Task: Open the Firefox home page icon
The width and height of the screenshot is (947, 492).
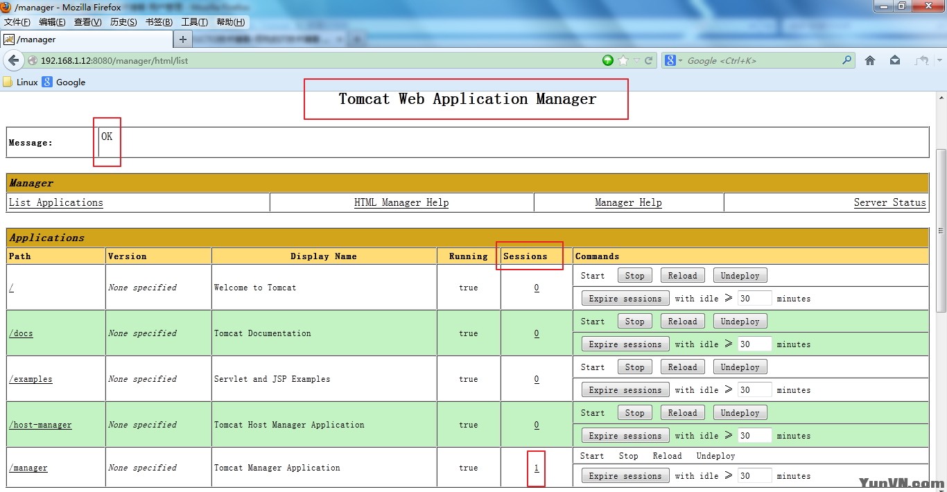Action: coord(870,60)
